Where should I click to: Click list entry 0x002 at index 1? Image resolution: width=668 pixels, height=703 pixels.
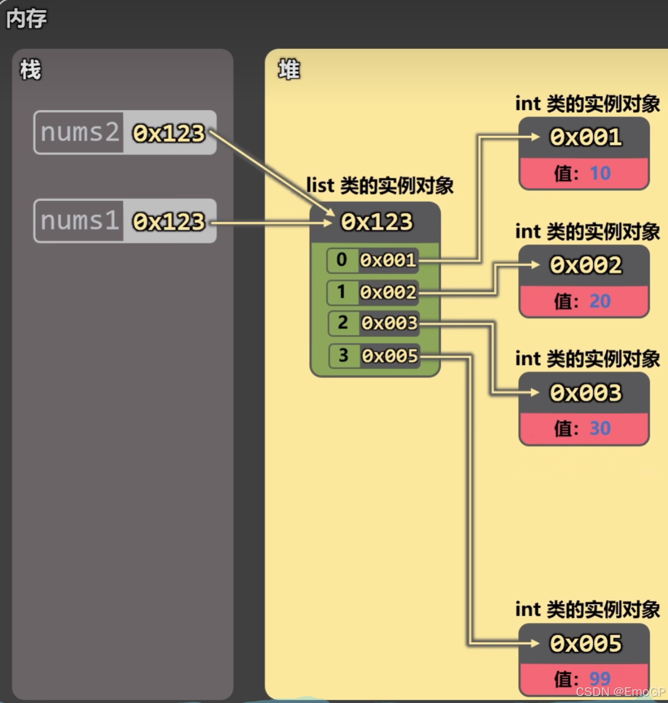(388, 292)
